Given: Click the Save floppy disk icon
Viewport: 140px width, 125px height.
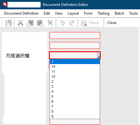Looking at the screenshot, I should [x=8, y=23].
